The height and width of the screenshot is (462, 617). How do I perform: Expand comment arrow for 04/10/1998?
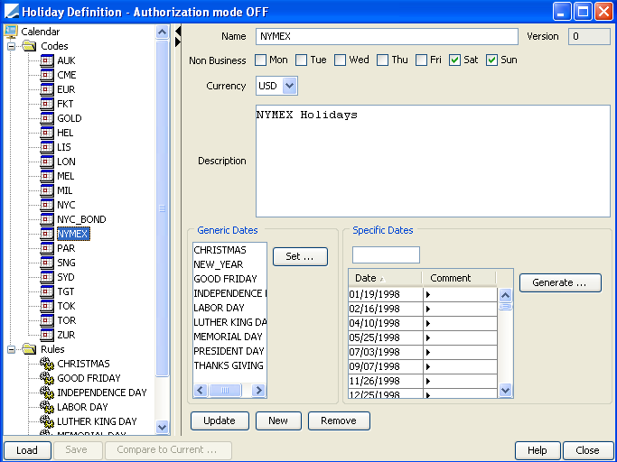[428, 324]
